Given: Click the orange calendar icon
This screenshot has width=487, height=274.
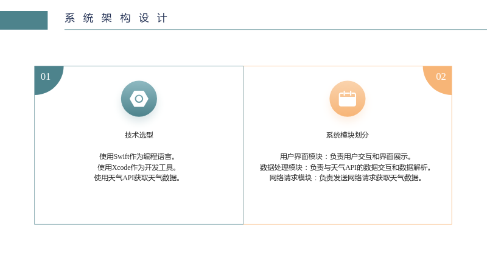Looking at the screenshot, I should click(347, 99).
